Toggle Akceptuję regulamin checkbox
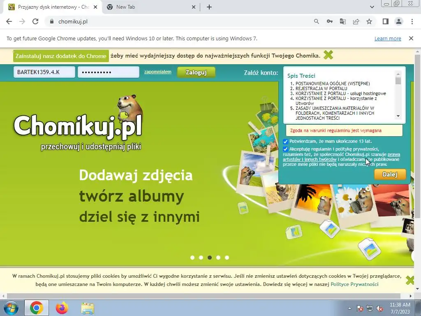The width and height of the screenshot is (421, 316). click(x=285, y=149)
